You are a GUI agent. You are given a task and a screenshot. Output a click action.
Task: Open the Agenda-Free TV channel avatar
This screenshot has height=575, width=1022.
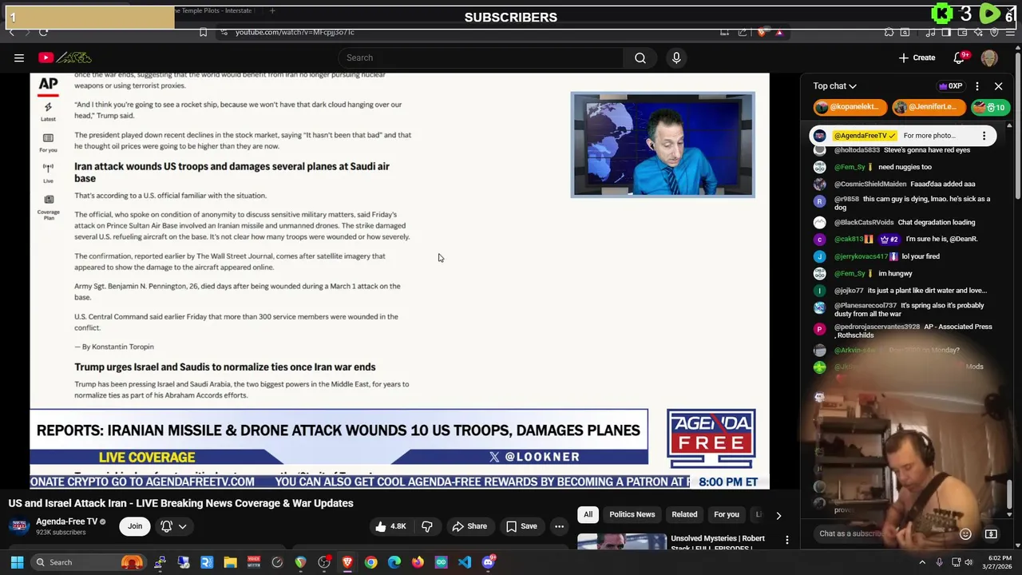[x=19, y=526]
